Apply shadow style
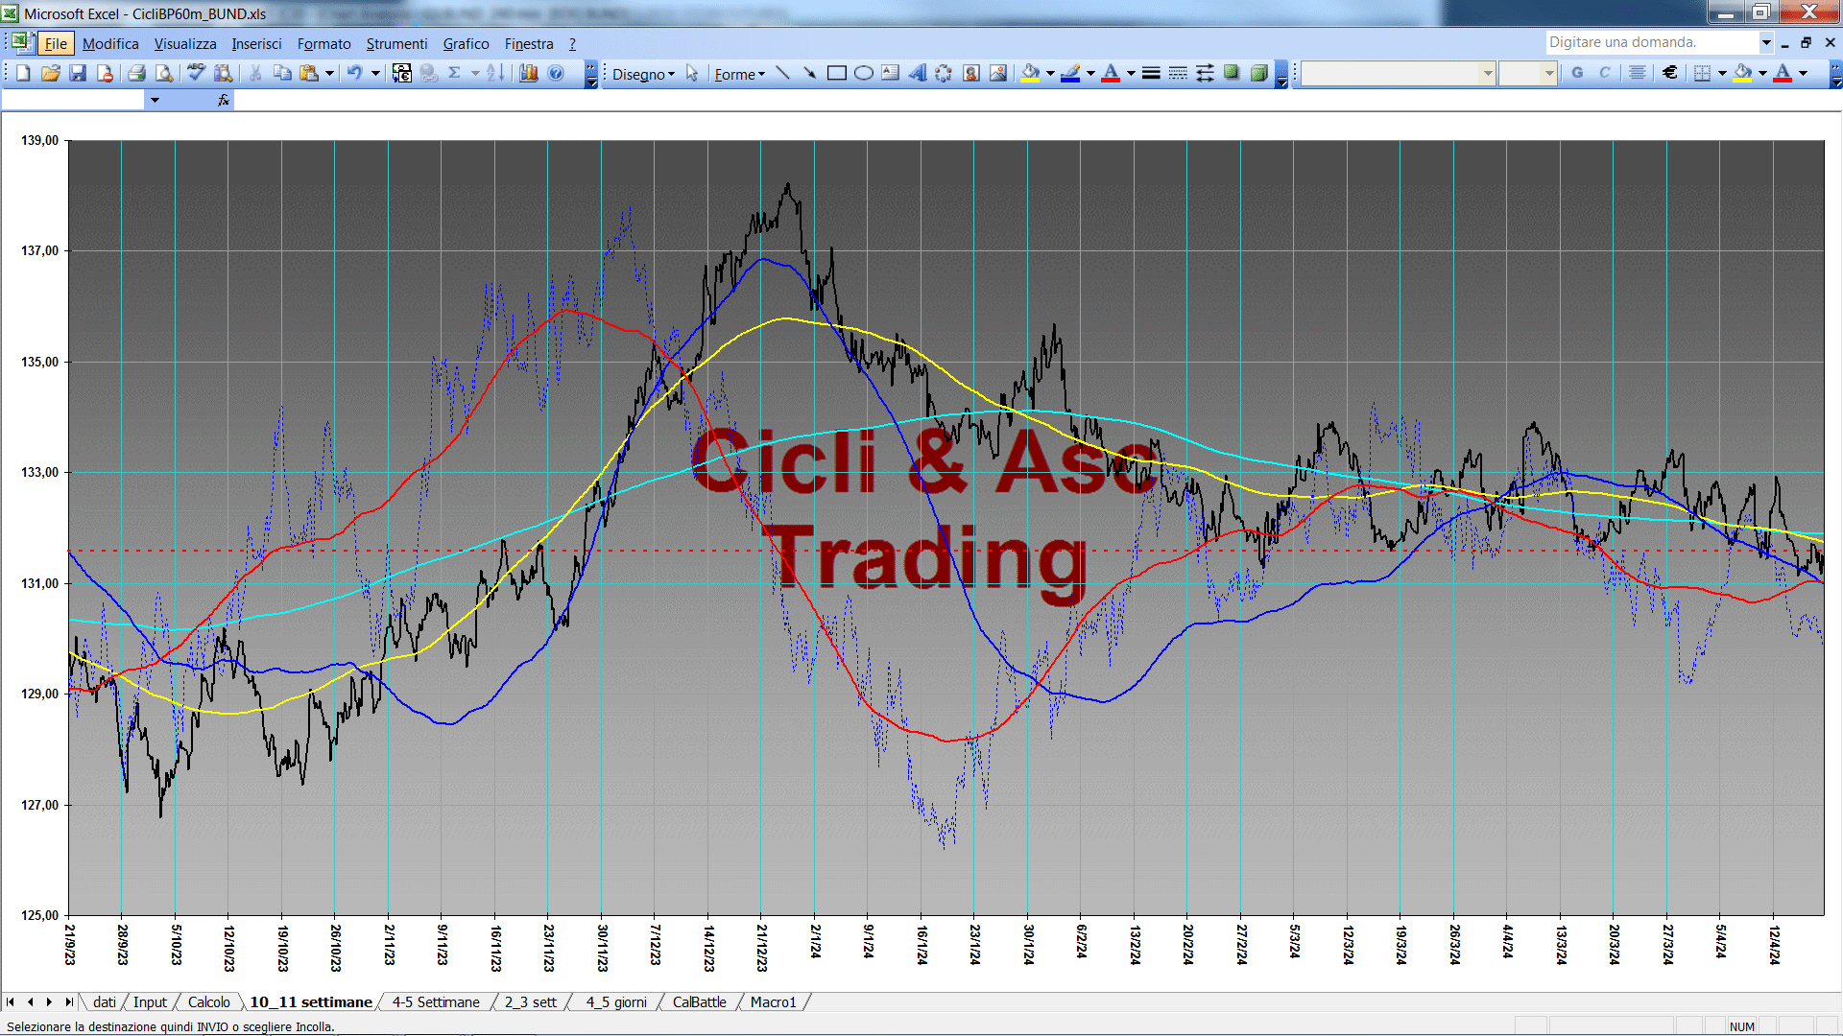Viewport: 1843px width, 1036px height. click(1232, 73)
